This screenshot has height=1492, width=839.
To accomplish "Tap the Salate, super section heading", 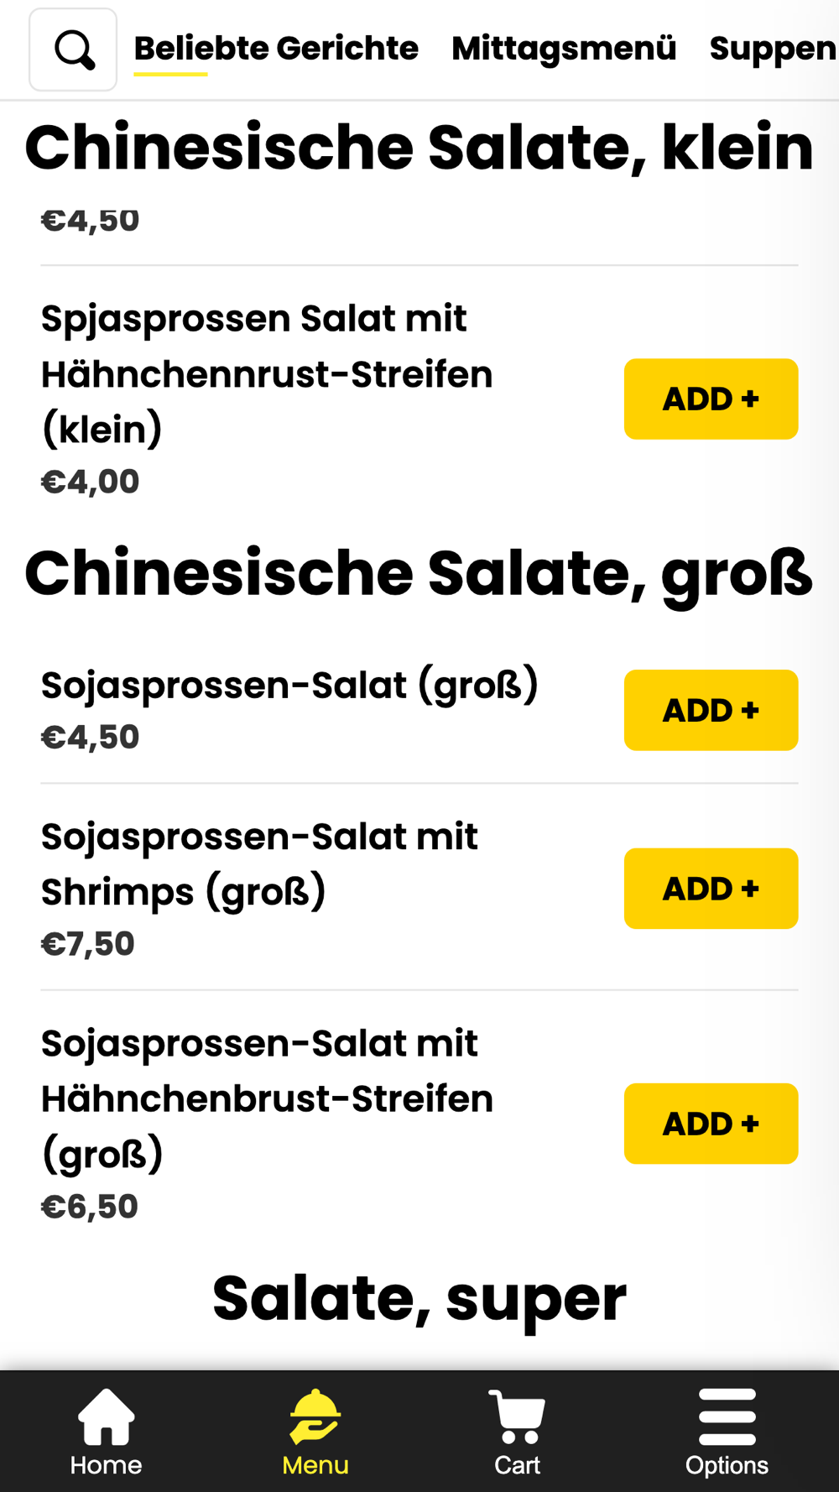I will click(419, 1299).
